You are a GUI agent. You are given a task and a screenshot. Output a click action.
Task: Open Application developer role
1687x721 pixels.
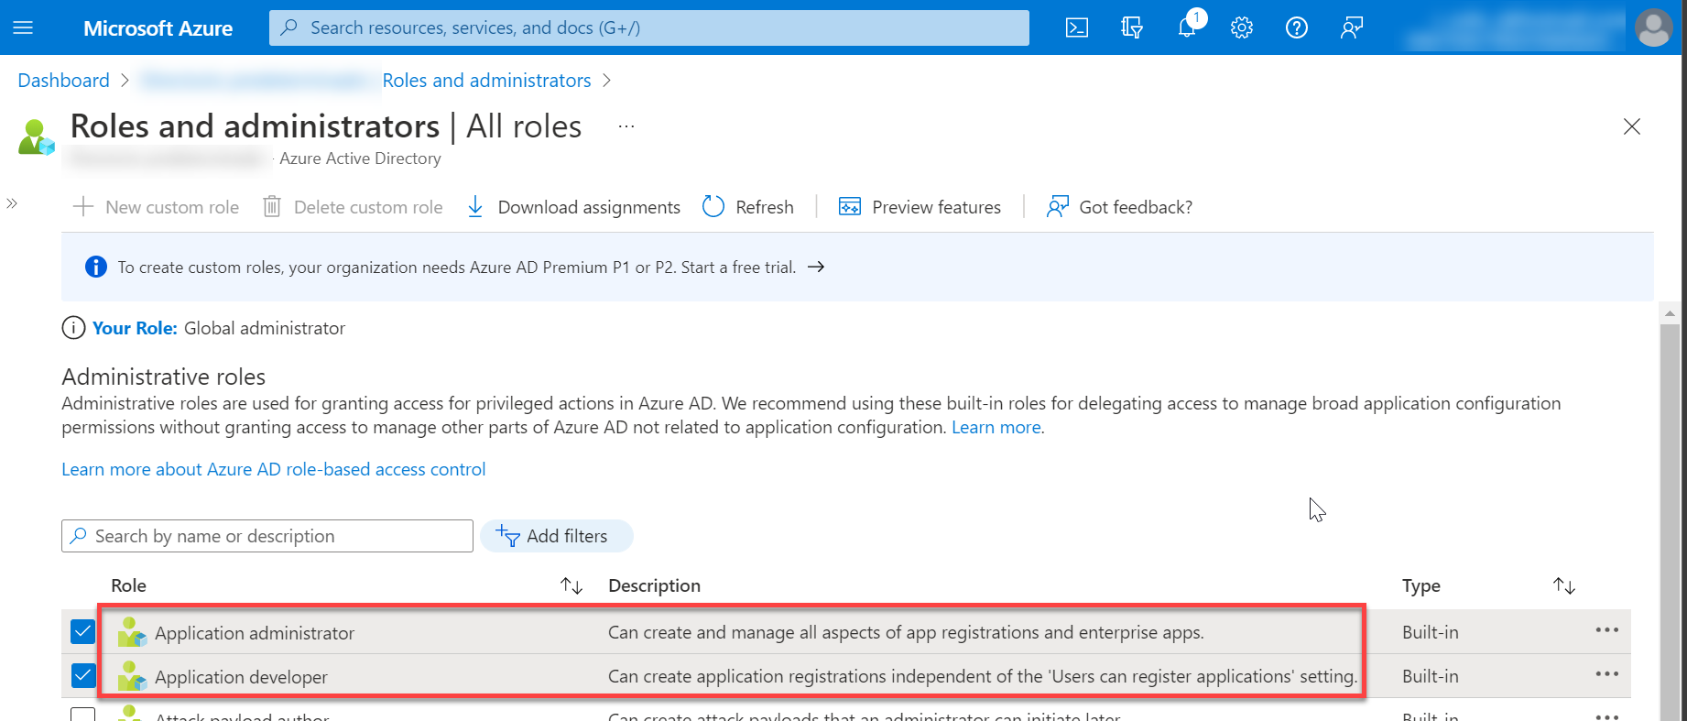[241, 677]
